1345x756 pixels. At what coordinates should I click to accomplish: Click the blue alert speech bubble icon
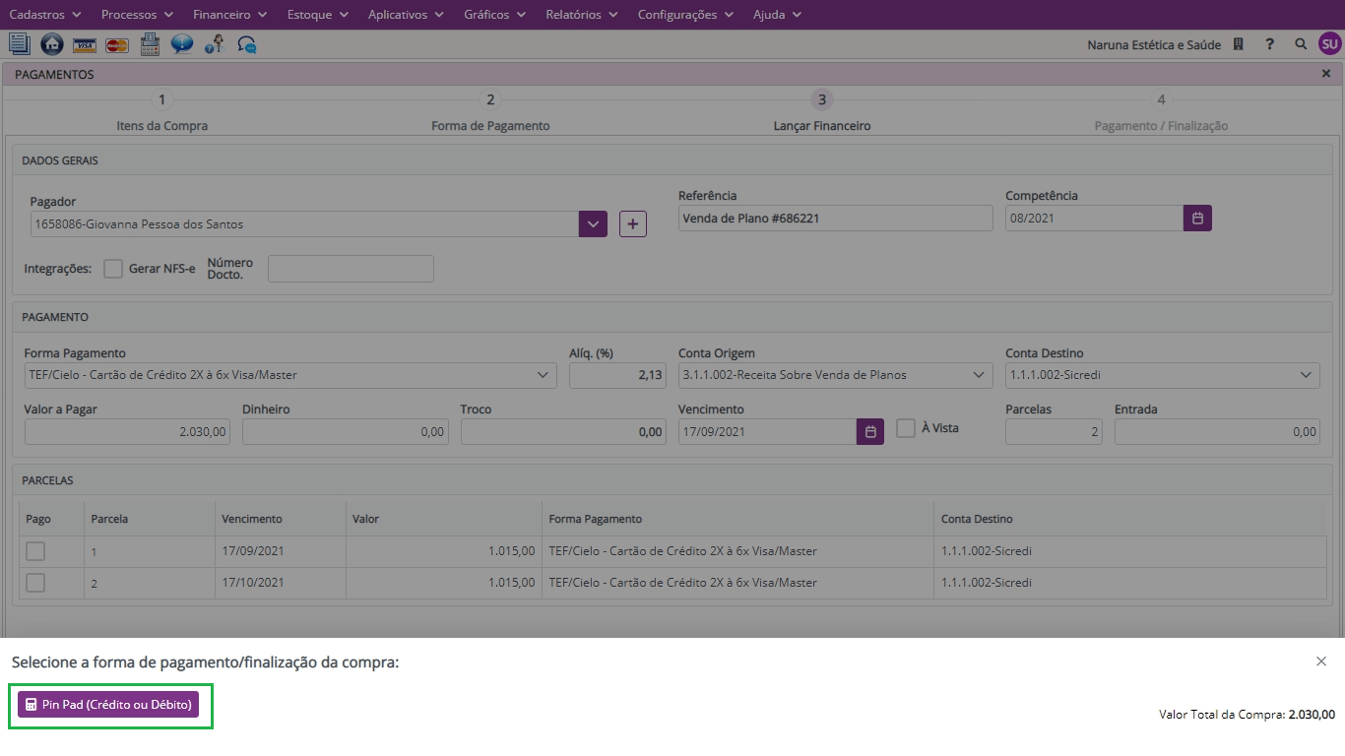(182, 44)
